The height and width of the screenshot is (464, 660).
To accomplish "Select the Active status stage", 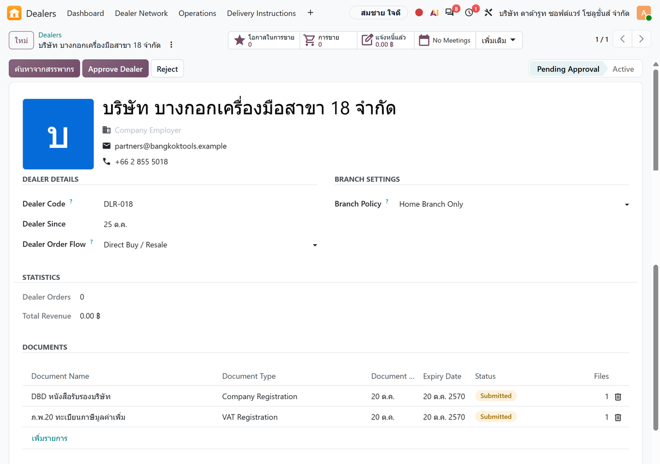I will click(x=623, y=69).
